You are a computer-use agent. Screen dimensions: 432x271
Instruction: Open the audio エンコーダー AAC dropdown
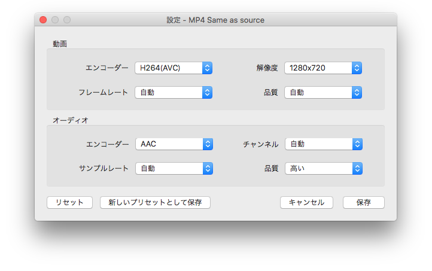pos(174,144)
